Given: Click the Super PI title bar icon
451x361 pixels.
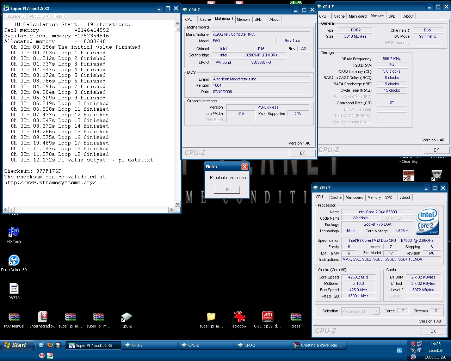Looking at the screenshot, I should click(6, 8).
